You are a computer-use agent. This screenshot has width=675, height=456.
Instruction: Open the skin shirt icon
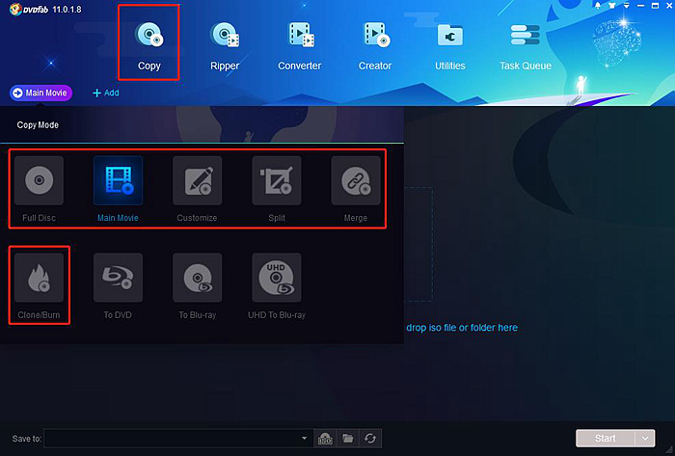612,6
